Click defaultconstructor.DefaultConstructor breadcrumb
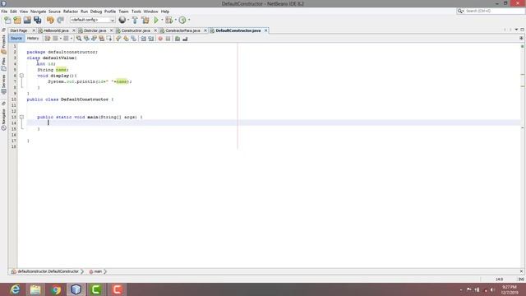The width and height of the screenshot is (526, 296). (x=48, y=271)
